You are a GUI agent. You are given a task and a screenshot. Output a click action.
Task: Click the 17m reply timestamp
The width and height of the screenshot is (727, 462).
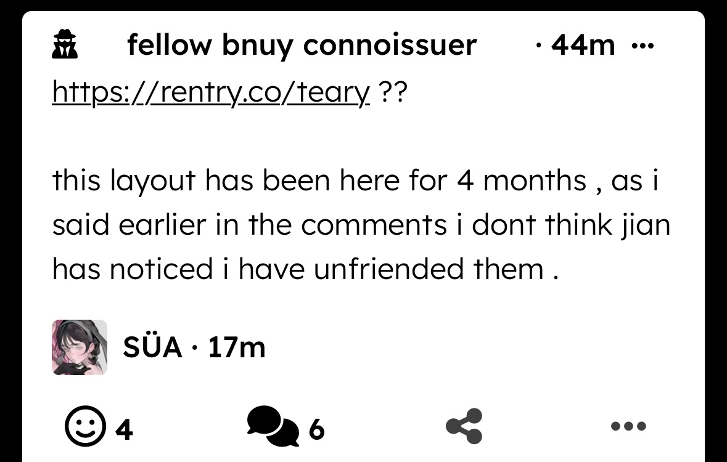[x=237, y=348]
